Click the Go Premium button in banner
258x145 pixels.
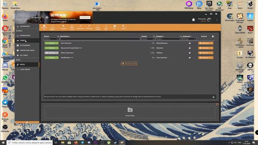[85, 17]
